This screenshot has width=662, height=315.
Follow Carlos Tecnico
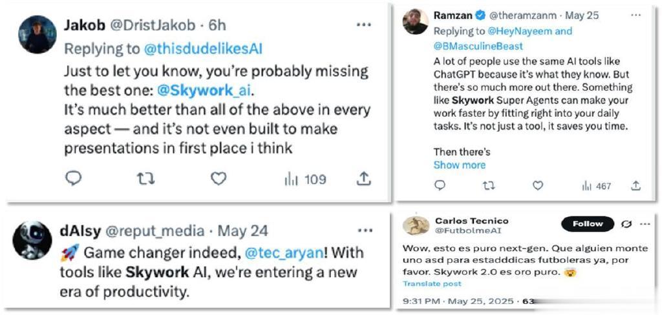point(587,224)
